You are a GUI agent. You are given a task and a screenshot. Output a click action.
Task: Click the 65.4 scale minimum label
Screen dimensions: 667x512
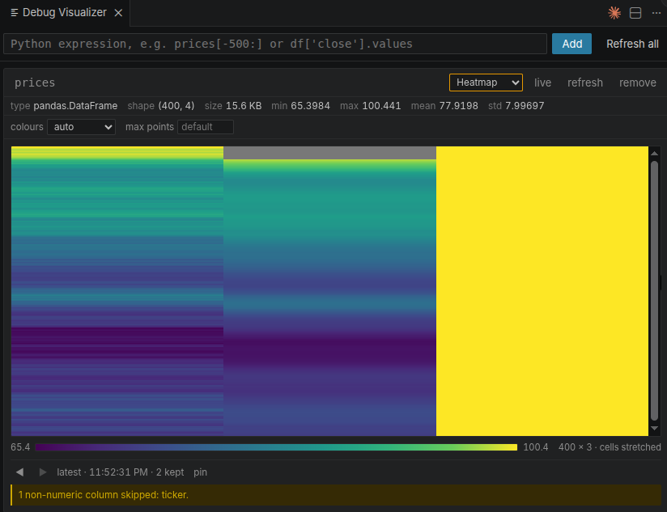[20, 447]
